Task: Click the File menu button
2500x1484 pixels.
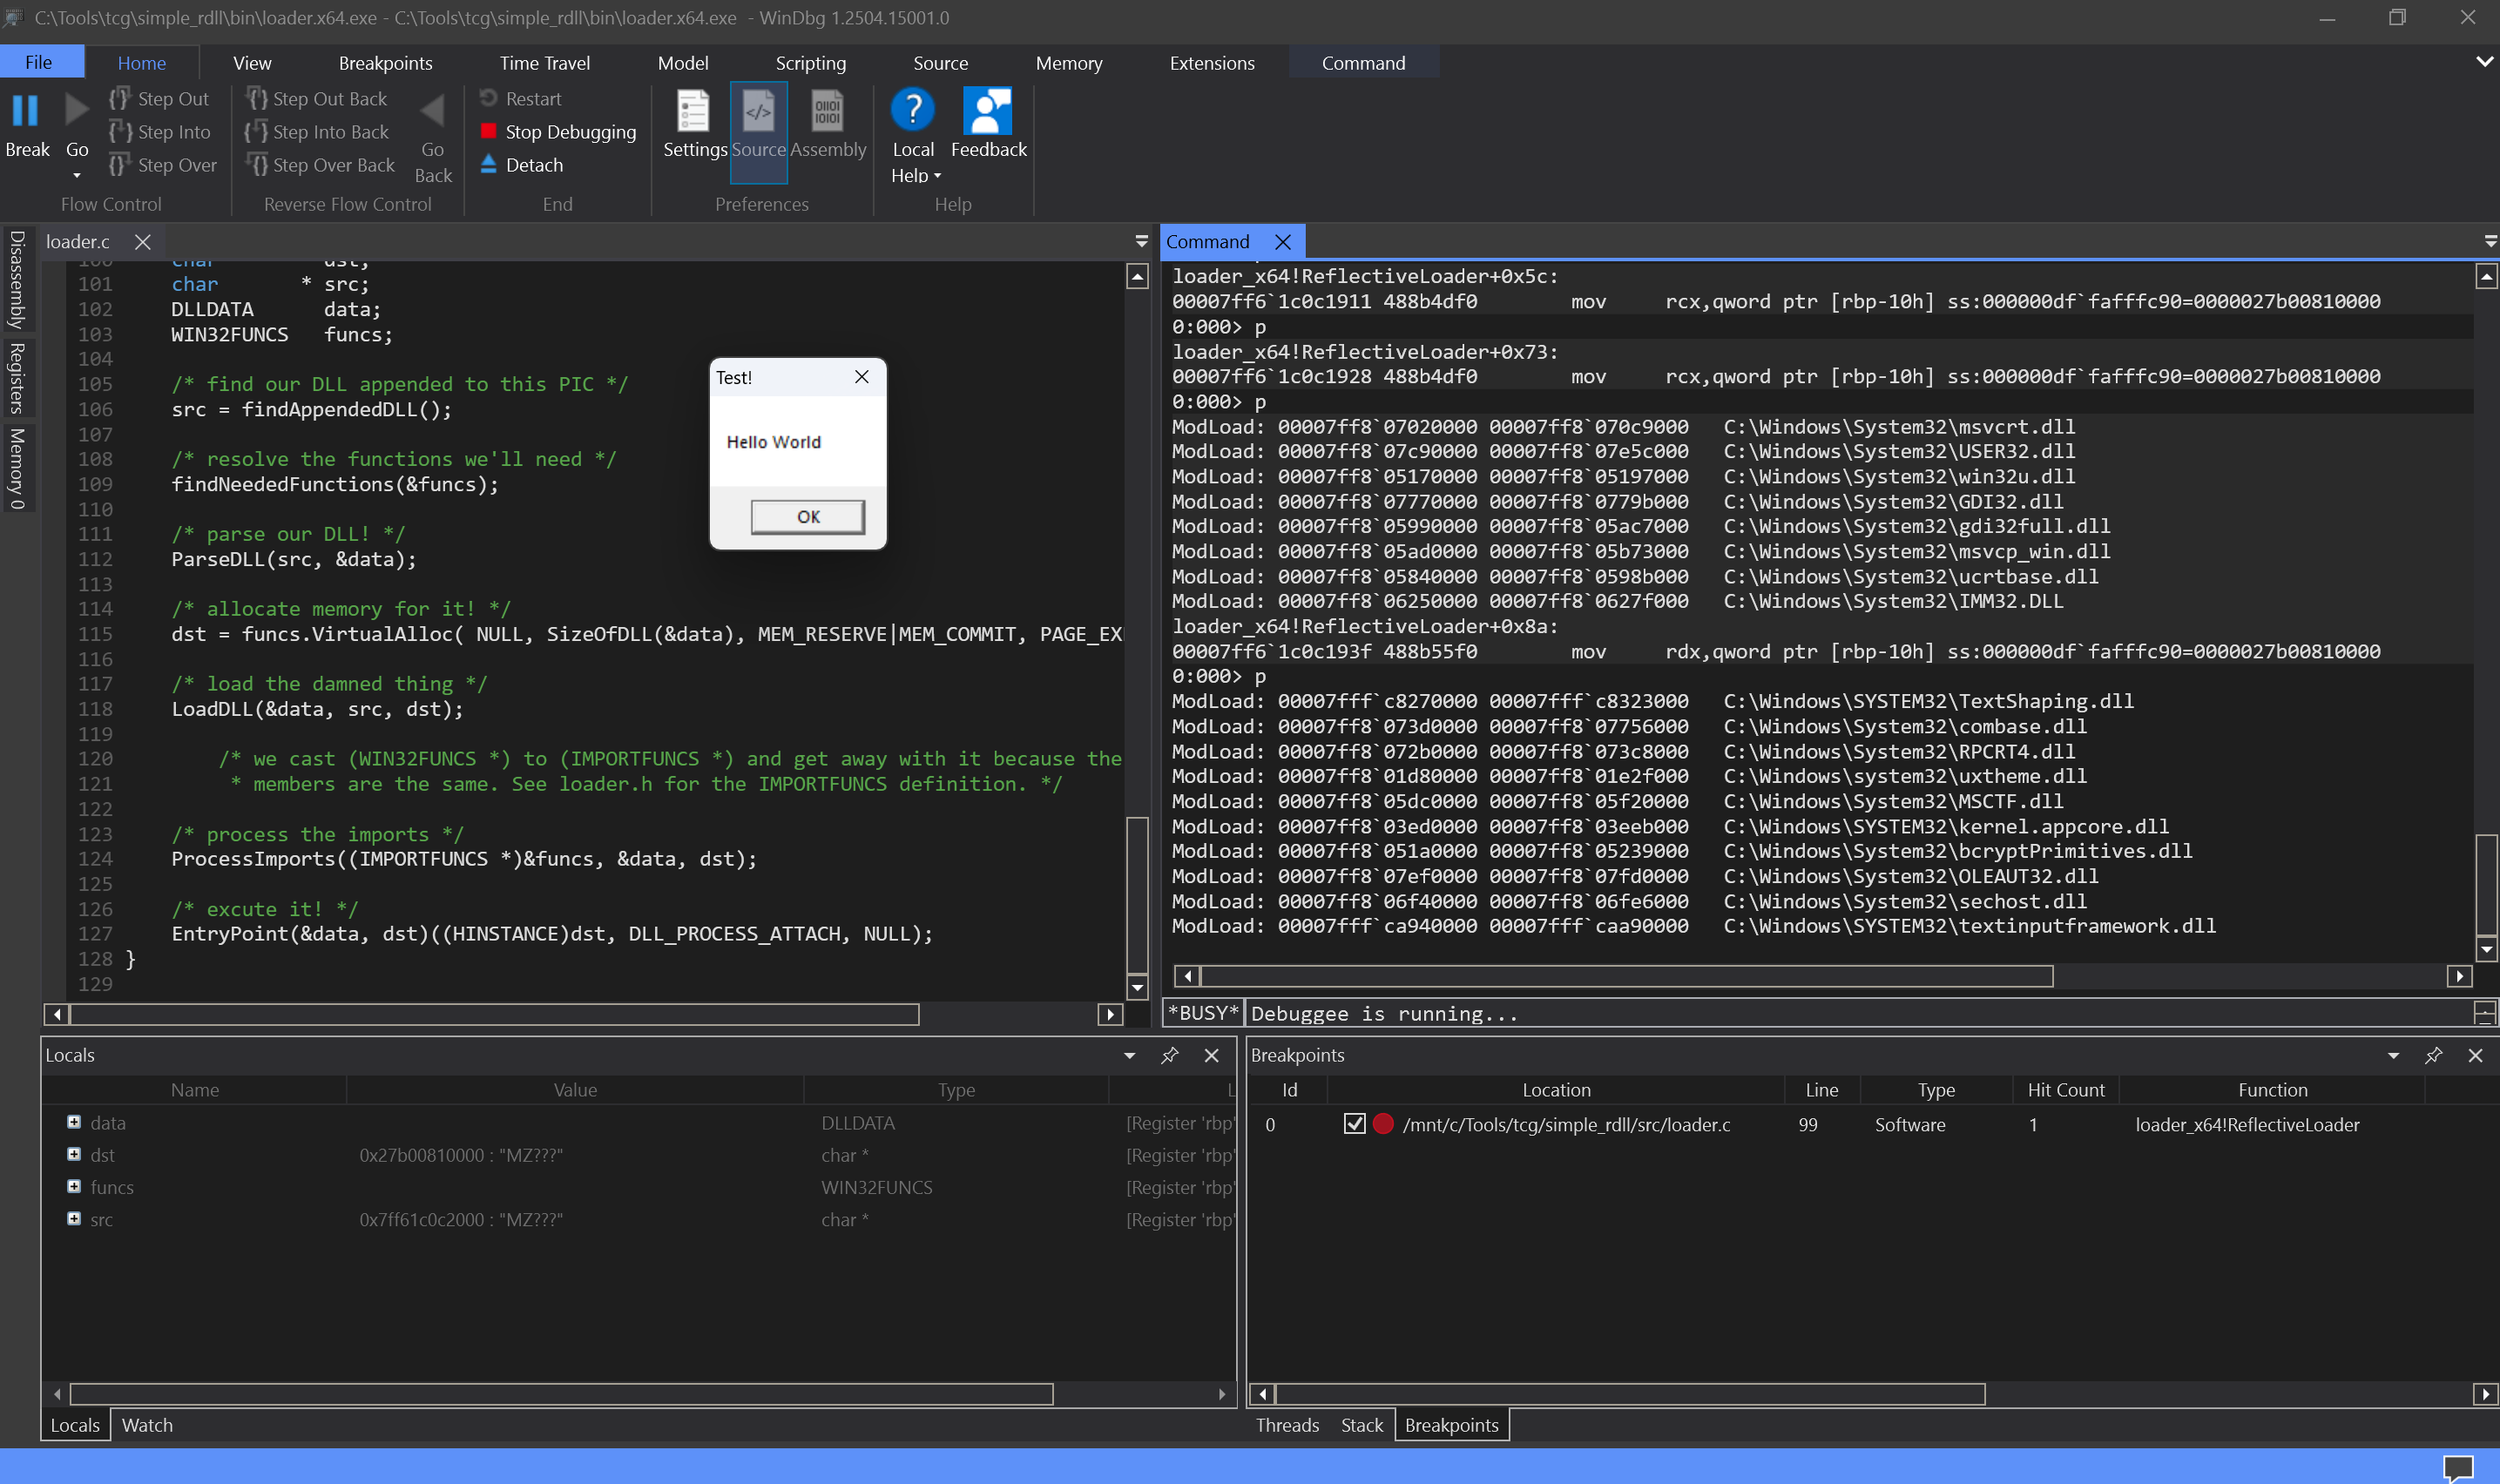Action: click(x=39, y=62)
